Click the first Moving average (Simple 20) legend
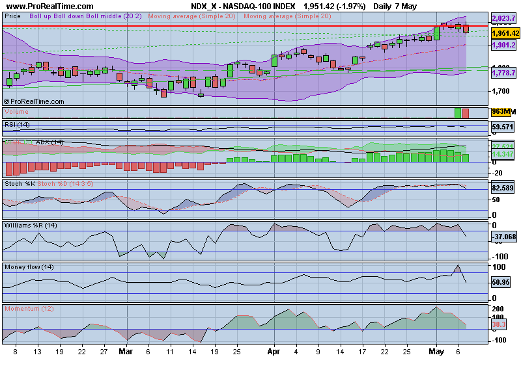 191,16
